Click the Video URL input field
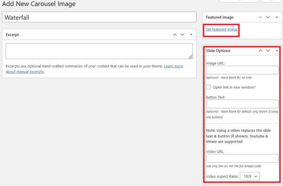 tap(242, 158)
